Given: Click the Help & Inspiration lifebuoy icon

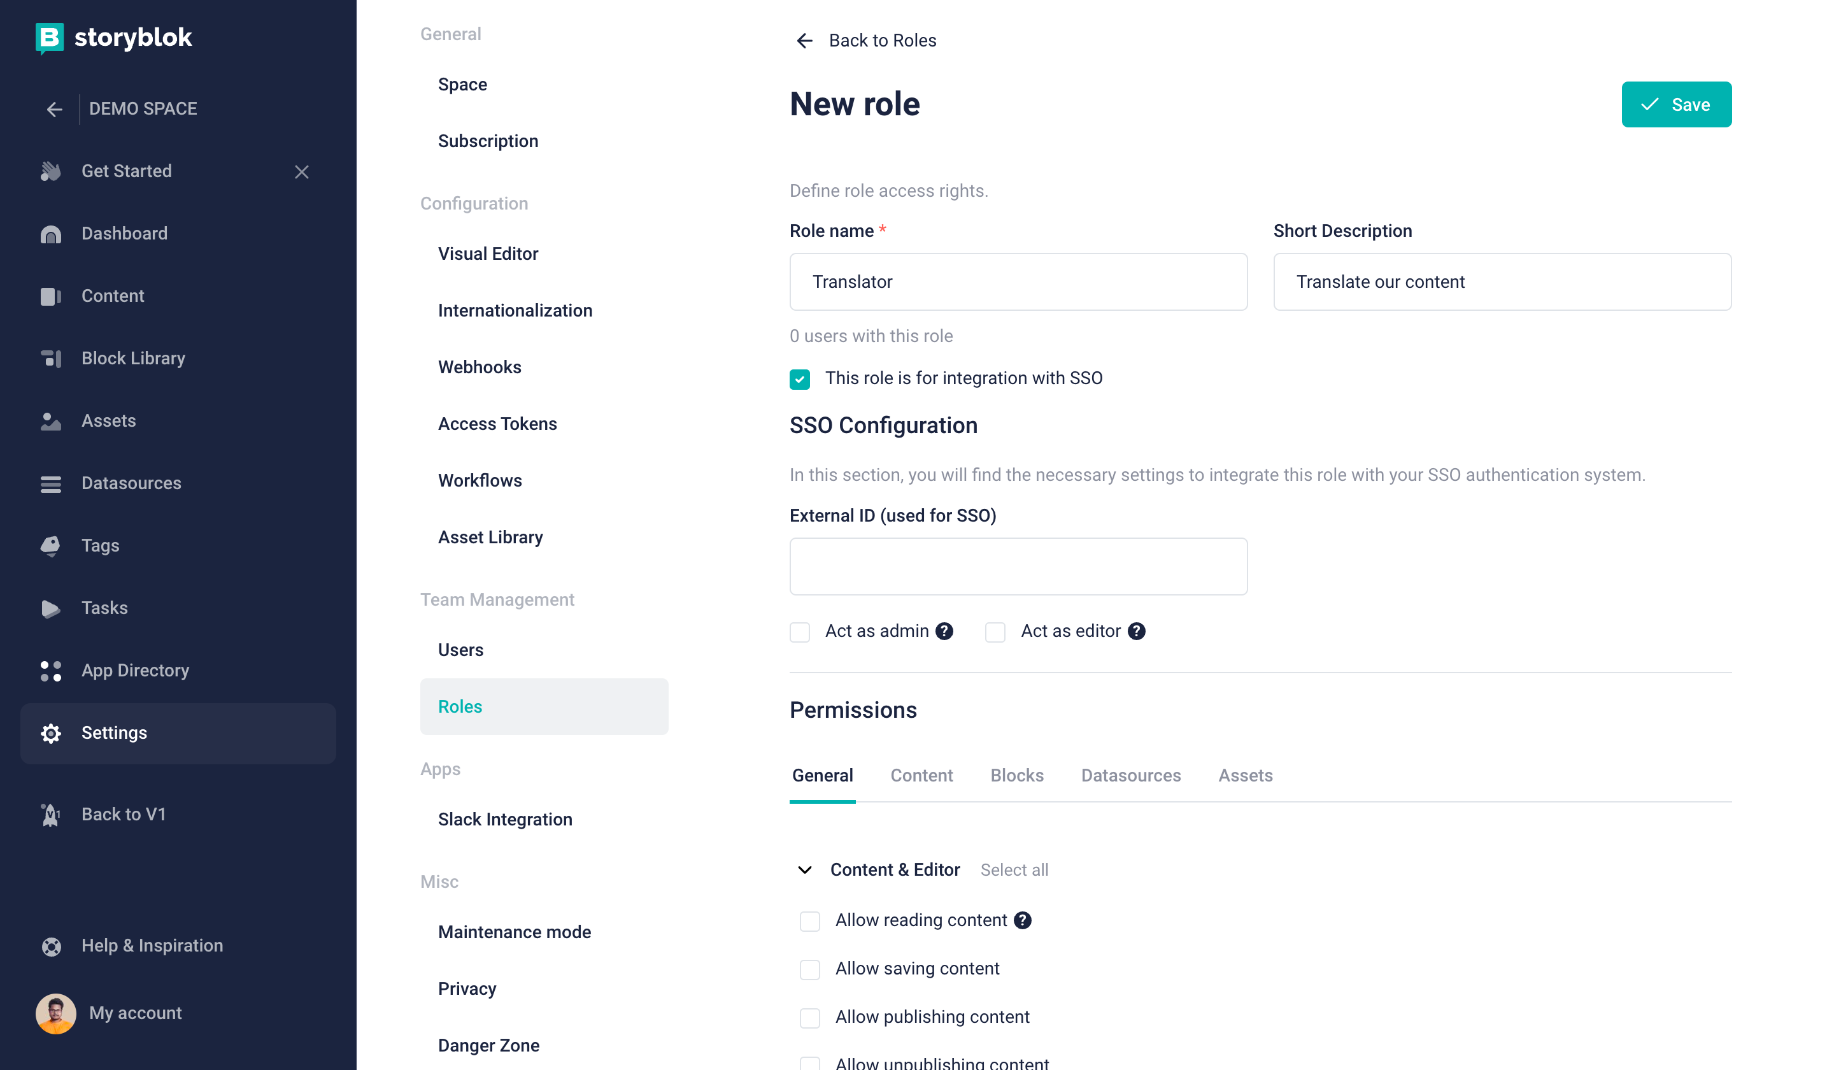Looking at the screenshot, I should 50,946.
